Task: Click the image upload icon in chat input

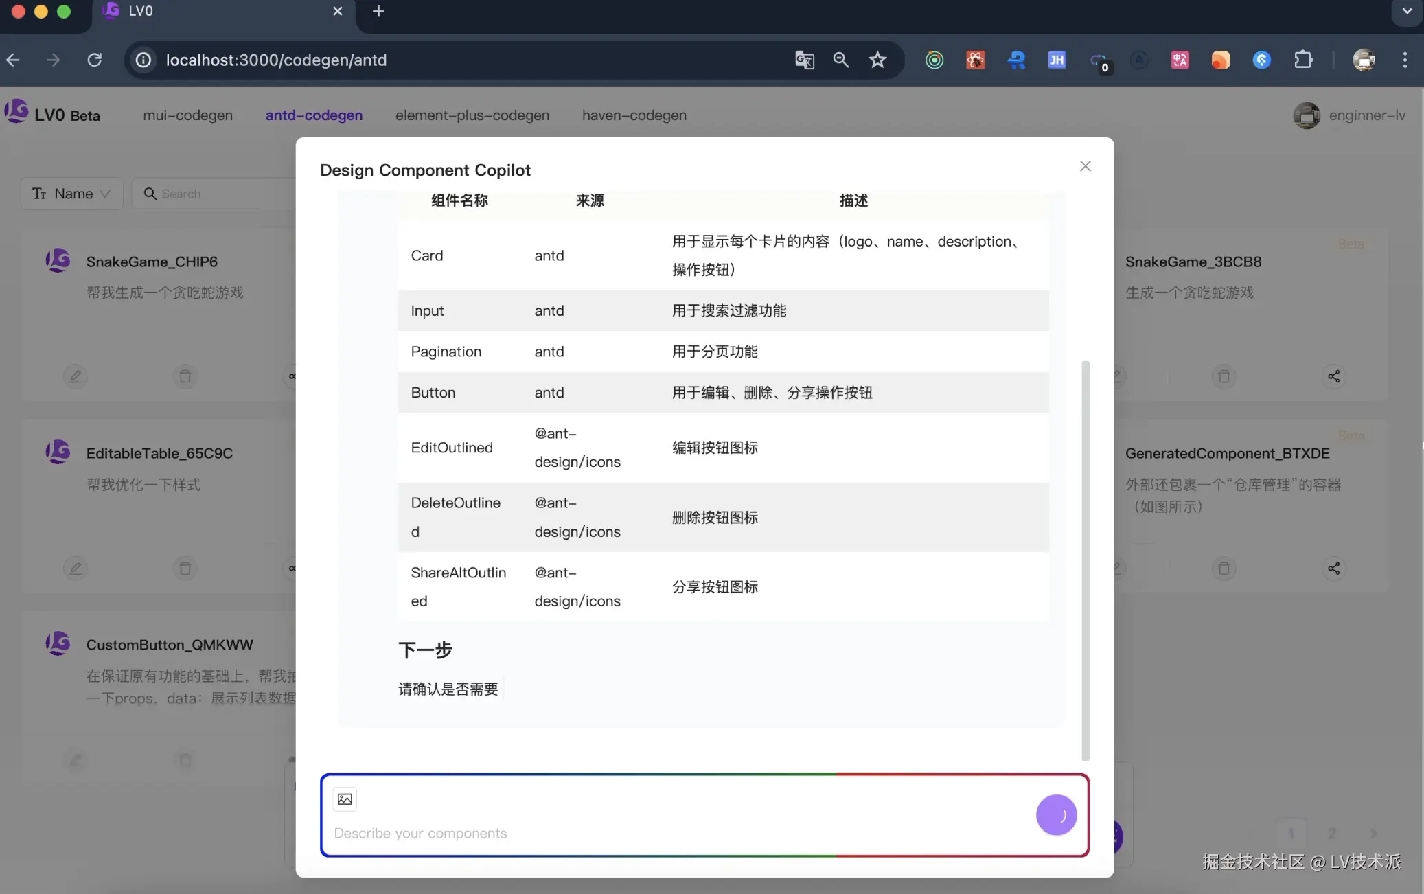Action: [345, 799]
